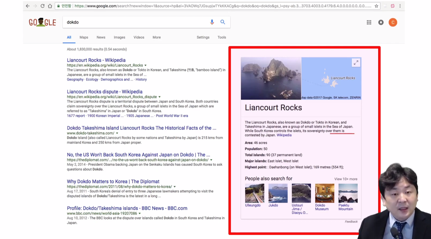Image resolution: width=431 pixels, height=239 pixels.
Task: Click View 10+ more link
Action: point(346,179)
